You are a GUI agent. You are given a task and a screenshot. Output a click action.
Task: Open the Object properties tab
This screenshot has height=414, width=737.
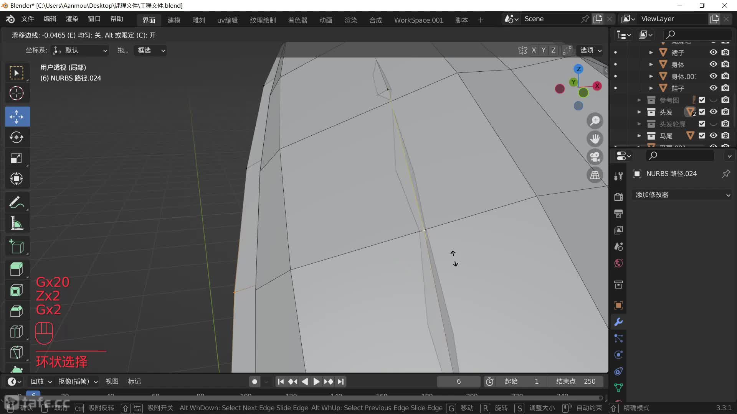(x=618, y=305)
